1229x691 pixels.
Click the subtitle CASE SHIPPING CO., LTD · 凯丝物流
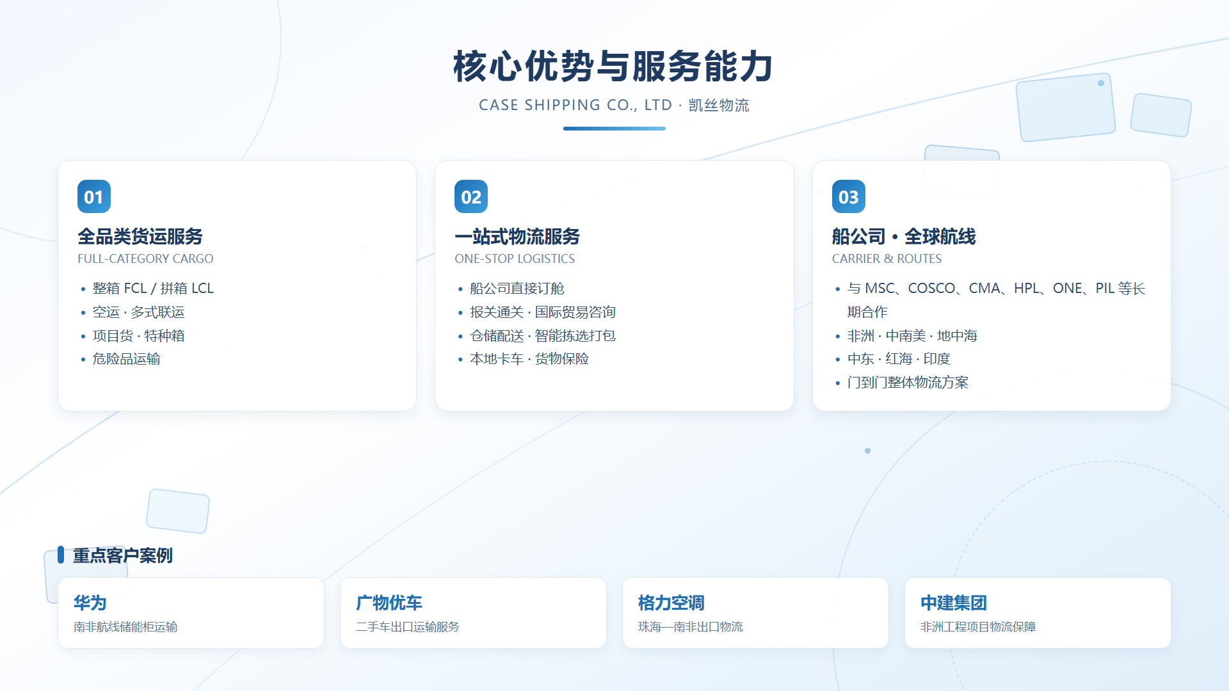pyautogui.click(x=614, y=105)
